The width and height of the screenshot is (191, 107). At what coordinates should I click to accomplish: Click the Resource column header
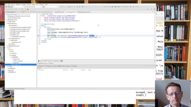coord(66,70)
